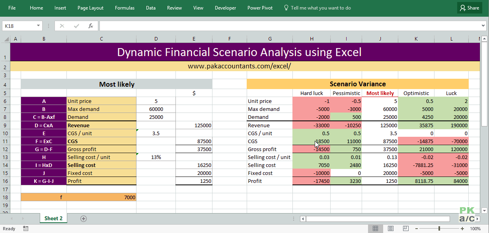Click the Share button
This screenshot has width=489, height=233.
(470, 8)
